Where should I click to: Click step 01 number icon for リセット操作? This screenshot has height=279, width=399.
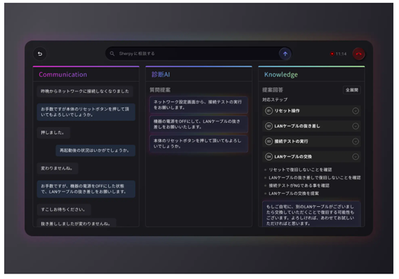(x=269, y=111)
